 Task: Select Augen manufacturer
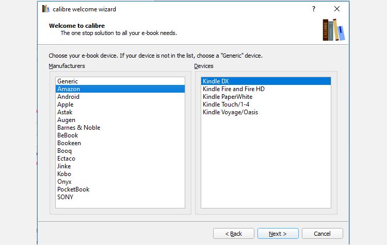click(120, 120)
